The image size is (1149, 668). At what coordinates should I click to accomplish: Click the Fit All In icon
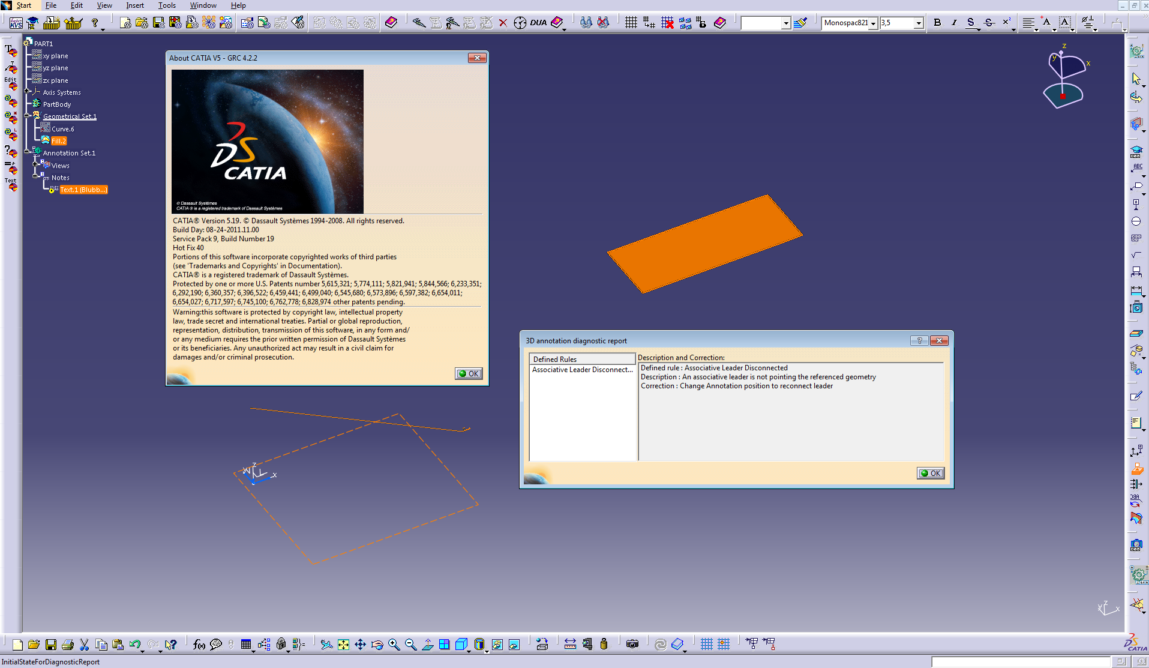pyautogui.click(x=343, y=644)
